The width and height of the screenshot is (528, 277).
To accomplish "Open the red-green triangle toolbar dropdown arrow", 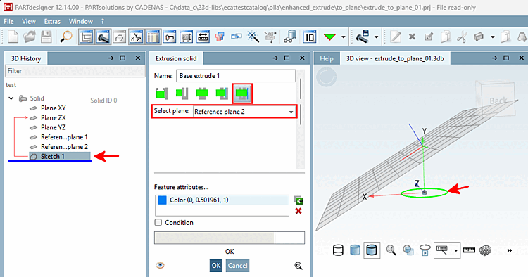I will (343, 37).
